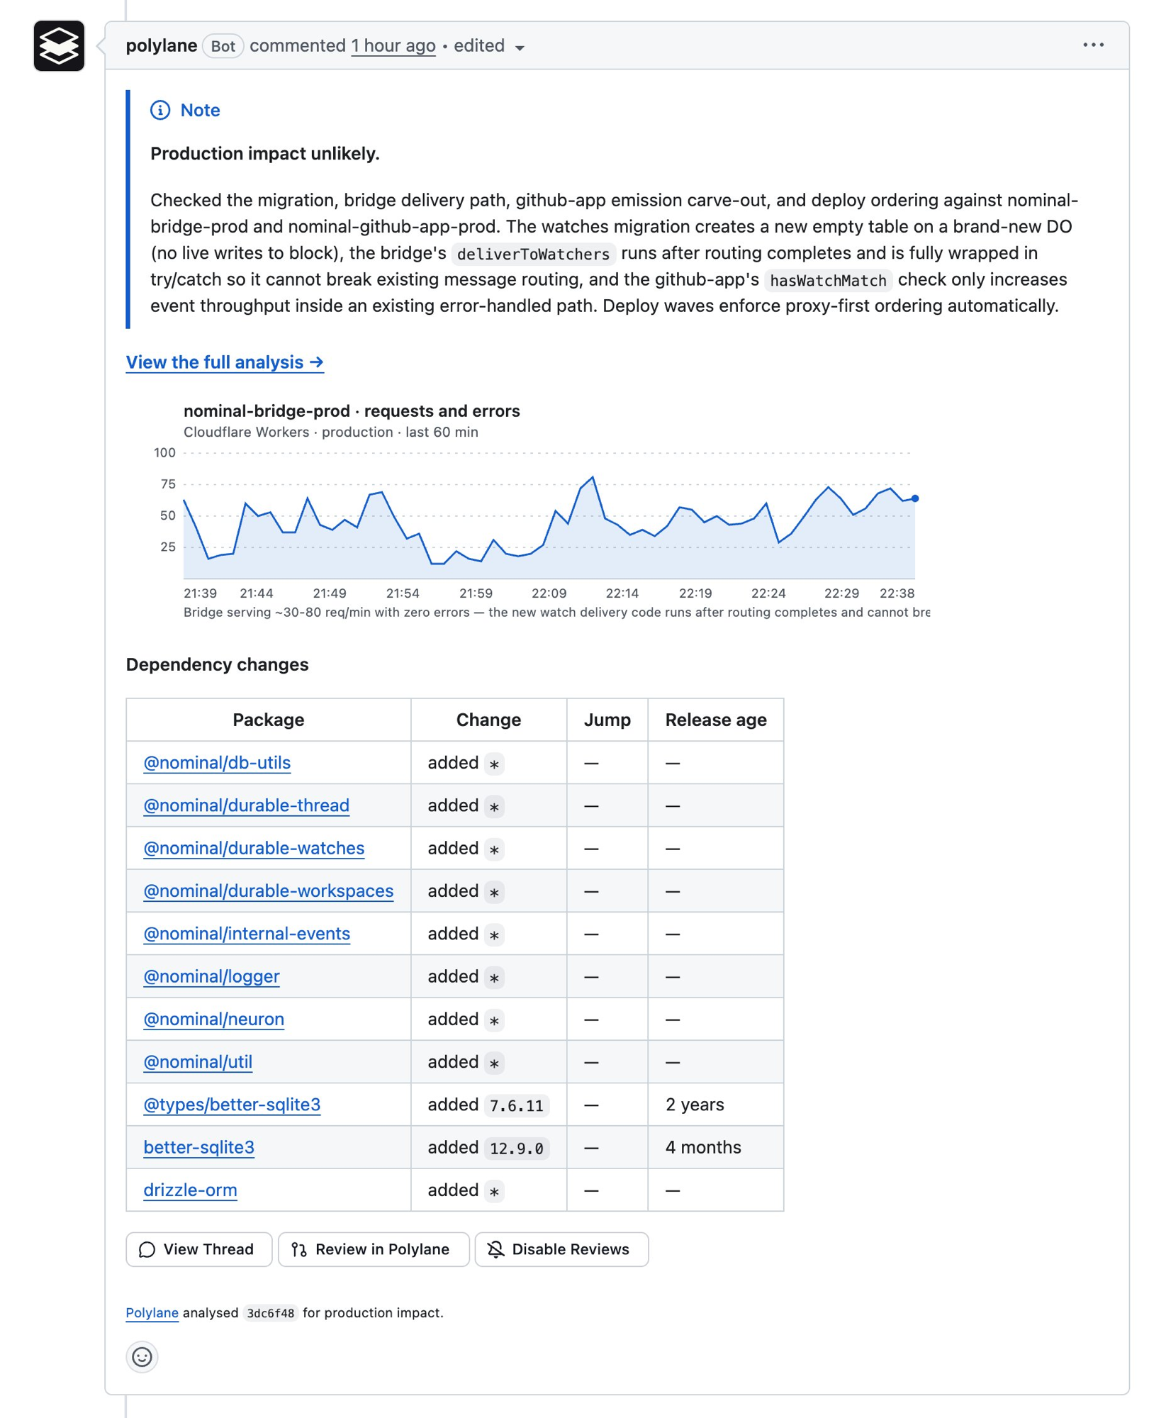Open the polylane author profile link
The height and width of the screenshot is (1418, 1149).
(x=162, y=45)
